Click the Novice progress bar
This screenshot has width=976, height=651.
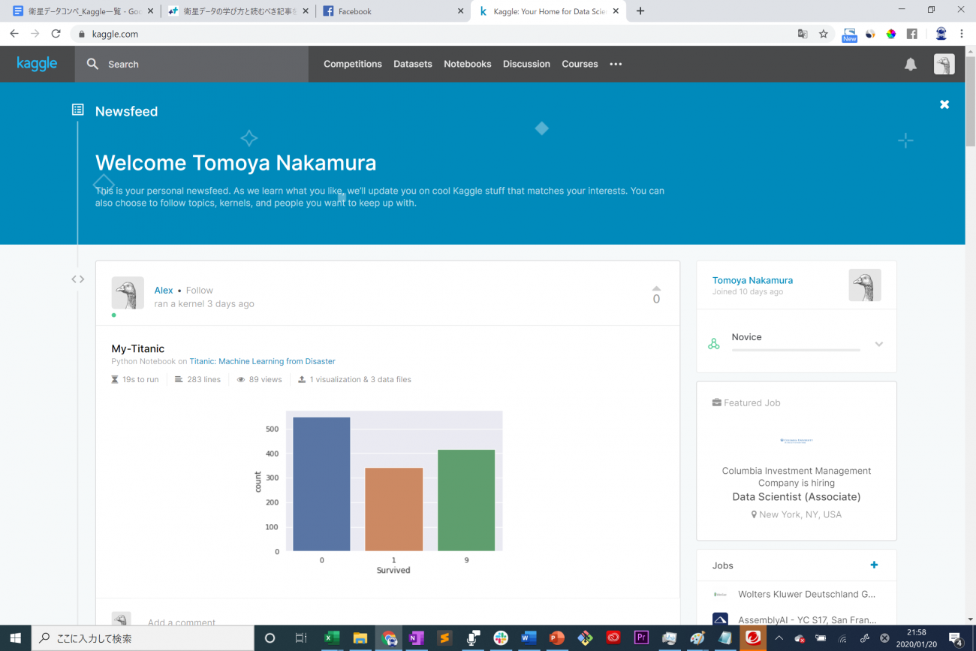(x=796, y=350)
